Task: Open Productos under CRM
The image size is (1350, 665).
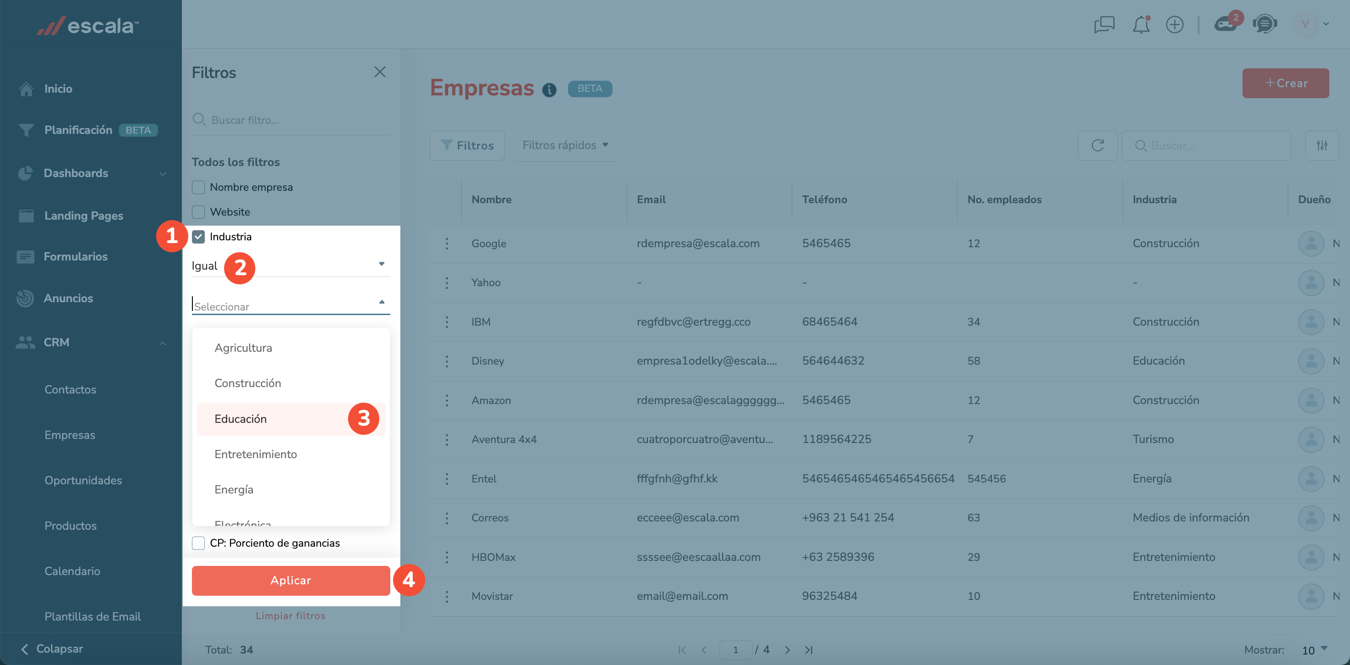Action: 70,526
